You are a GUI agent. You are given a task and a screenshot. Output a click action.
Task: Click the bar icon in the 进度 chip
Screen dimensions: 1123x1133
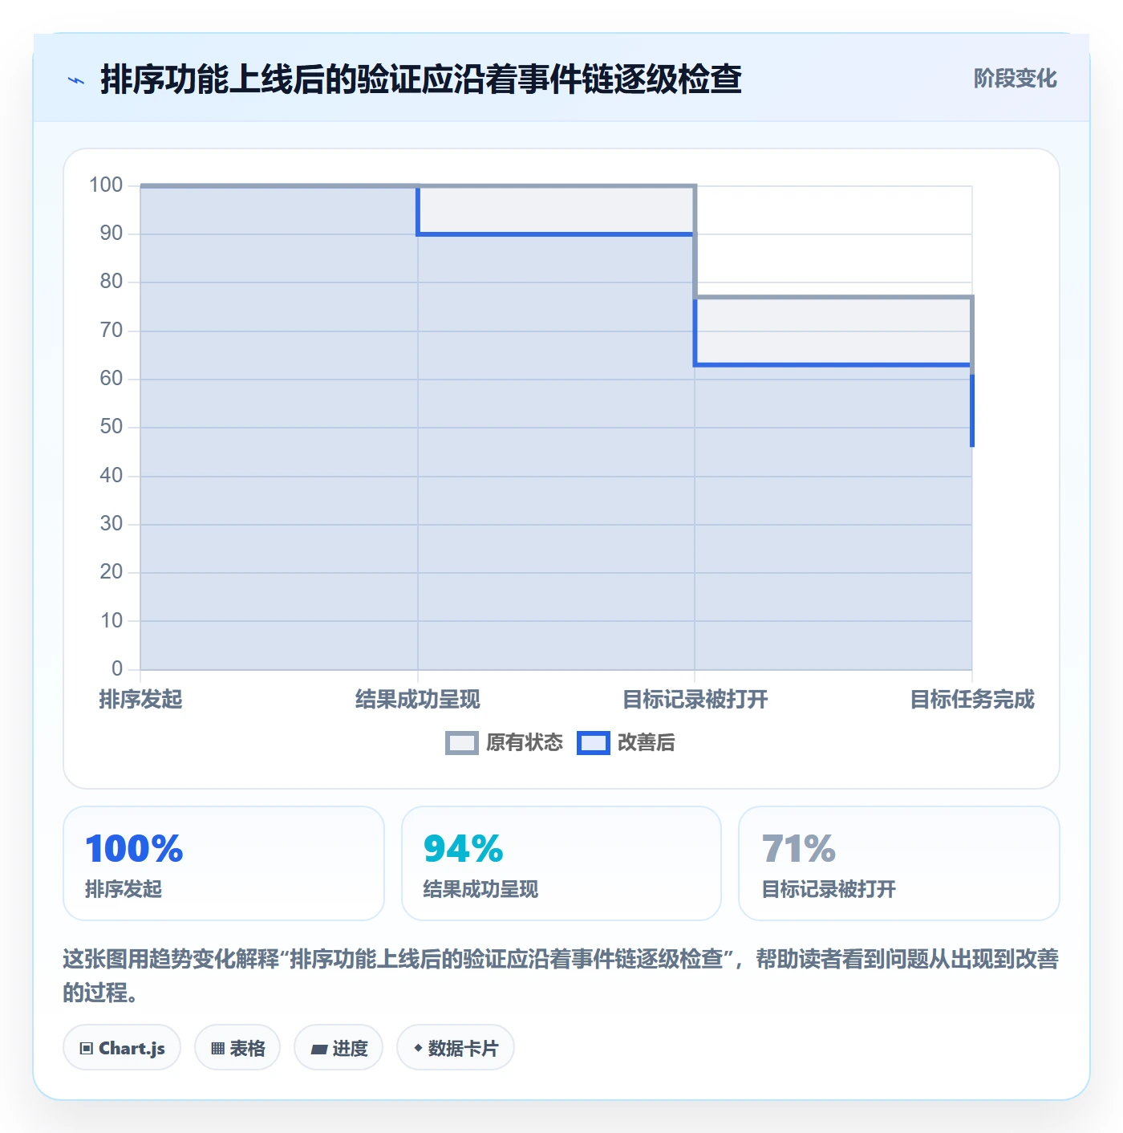point(318,1049)
